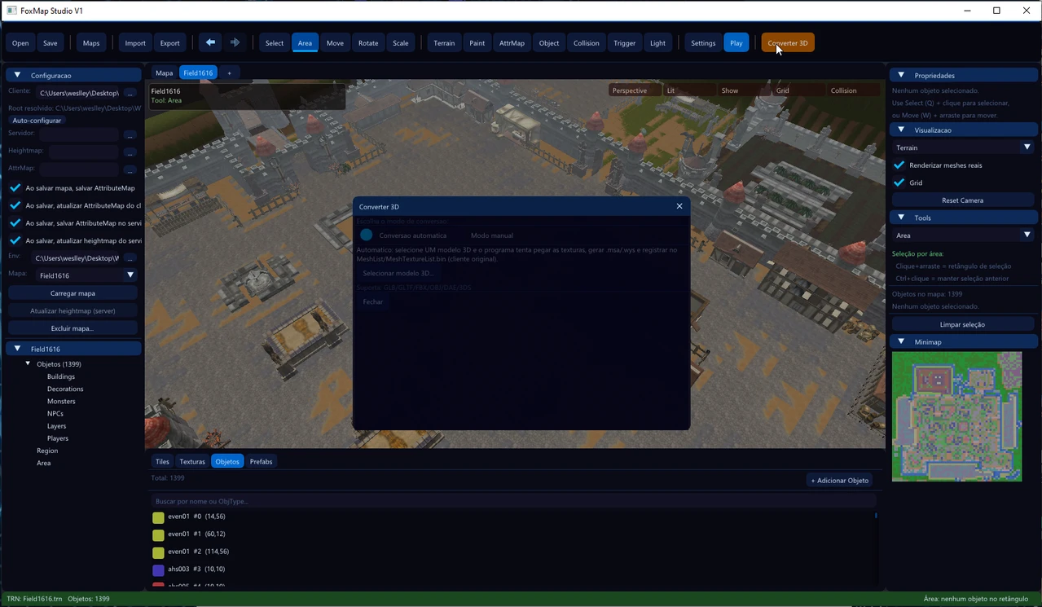Switch to Light mode
This screenshot has width=1042, height=607.
tap(657, 43)
